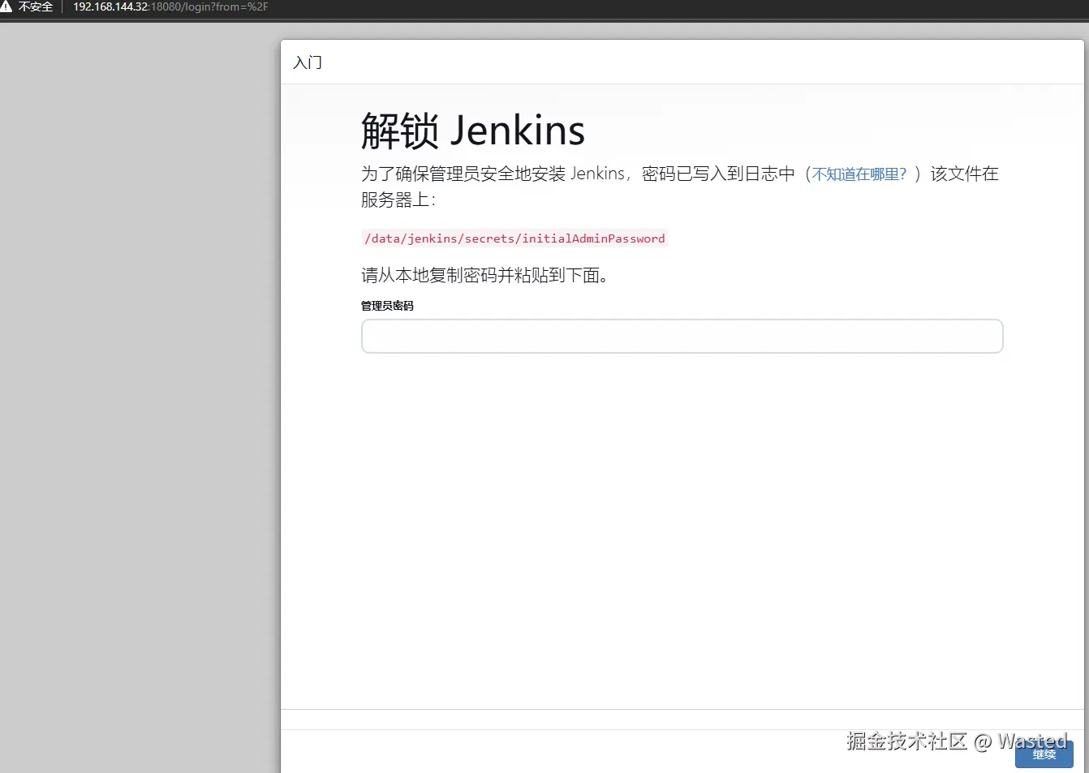Click the '解锁 Jenkins' heading
The height and width of the screenshot is (773, 1089).
point(473,131)
